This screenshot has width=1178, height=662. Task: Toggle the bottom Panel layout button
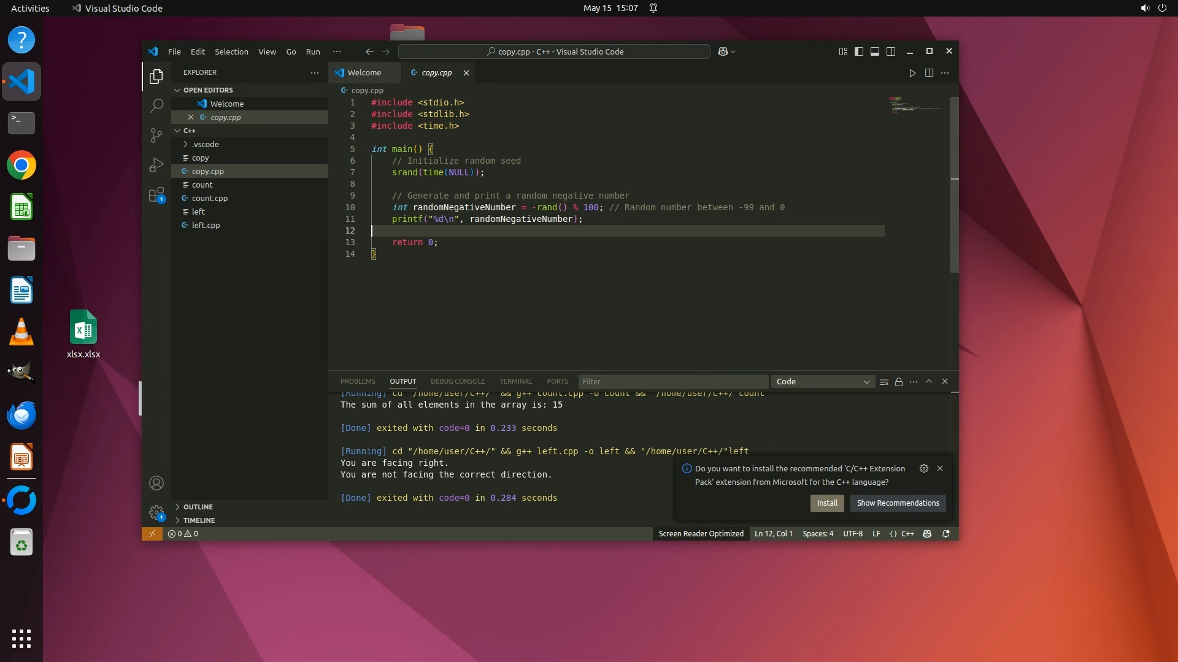click(875, 51)
